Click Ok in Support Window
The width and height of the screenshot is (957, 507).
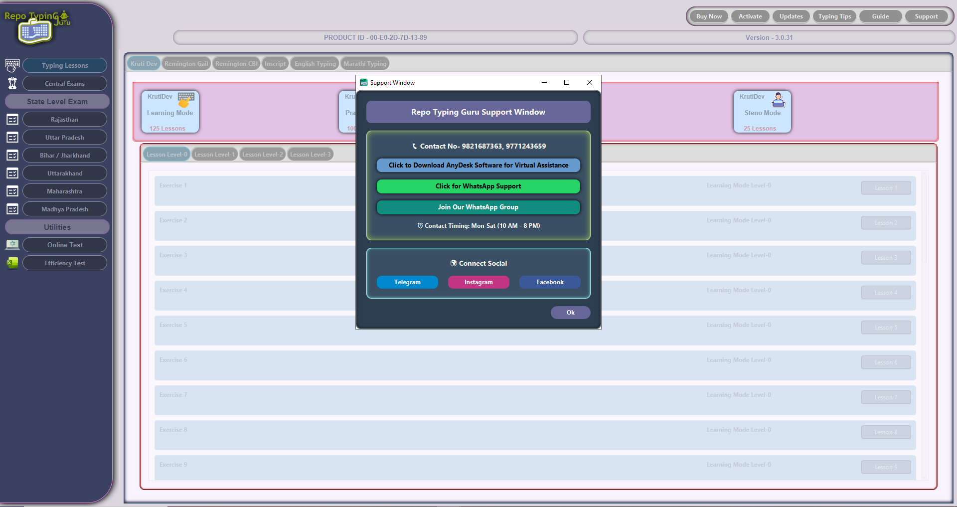[571, 313]
